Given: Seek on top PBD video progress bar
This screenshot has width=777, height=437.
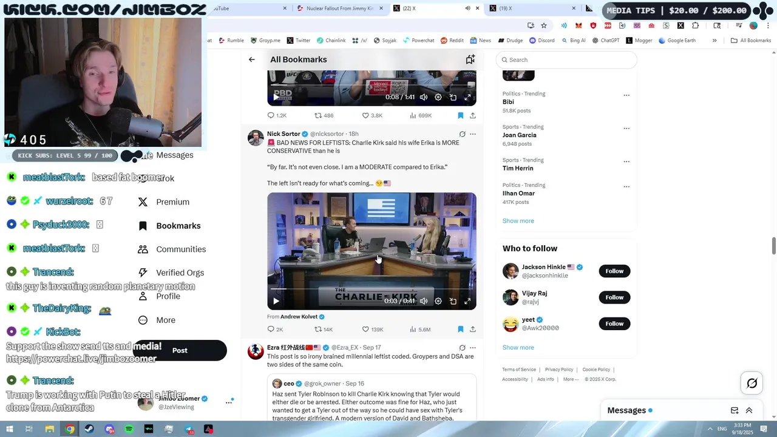Looking at the screenshot, I should [x=372, y=85].
